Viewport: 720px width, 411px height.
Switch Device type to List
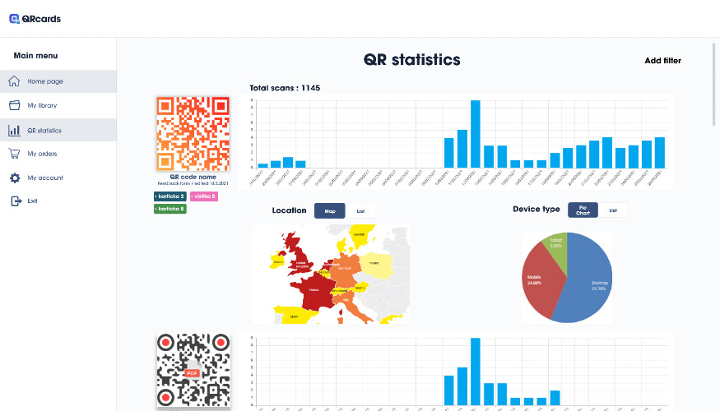tap(613, 210)
